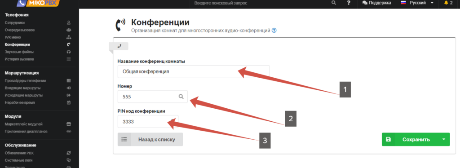Open Маркетплейс модулей in sidebar

[23, 124]
